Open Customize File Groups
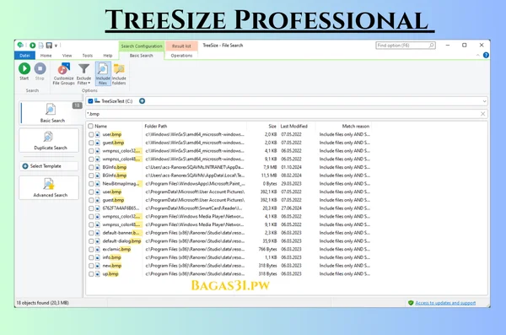Viewport: 506px width, 335px height. 63,74
